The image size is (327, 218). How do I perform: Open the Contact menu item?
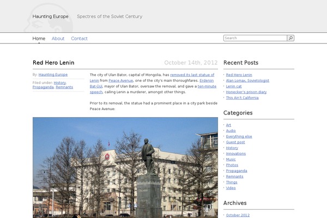(x=79, y=39)
